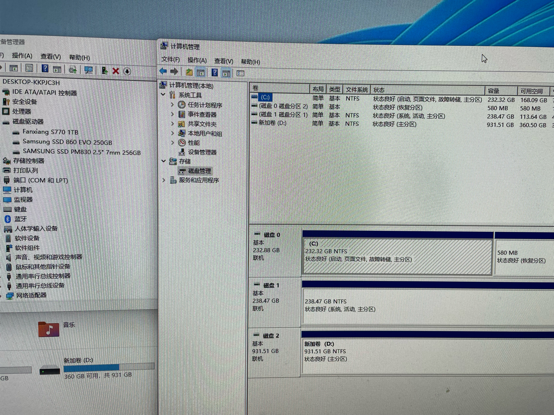
Task: Open the 音乐 music folder icon
Action: click(48, 329)
